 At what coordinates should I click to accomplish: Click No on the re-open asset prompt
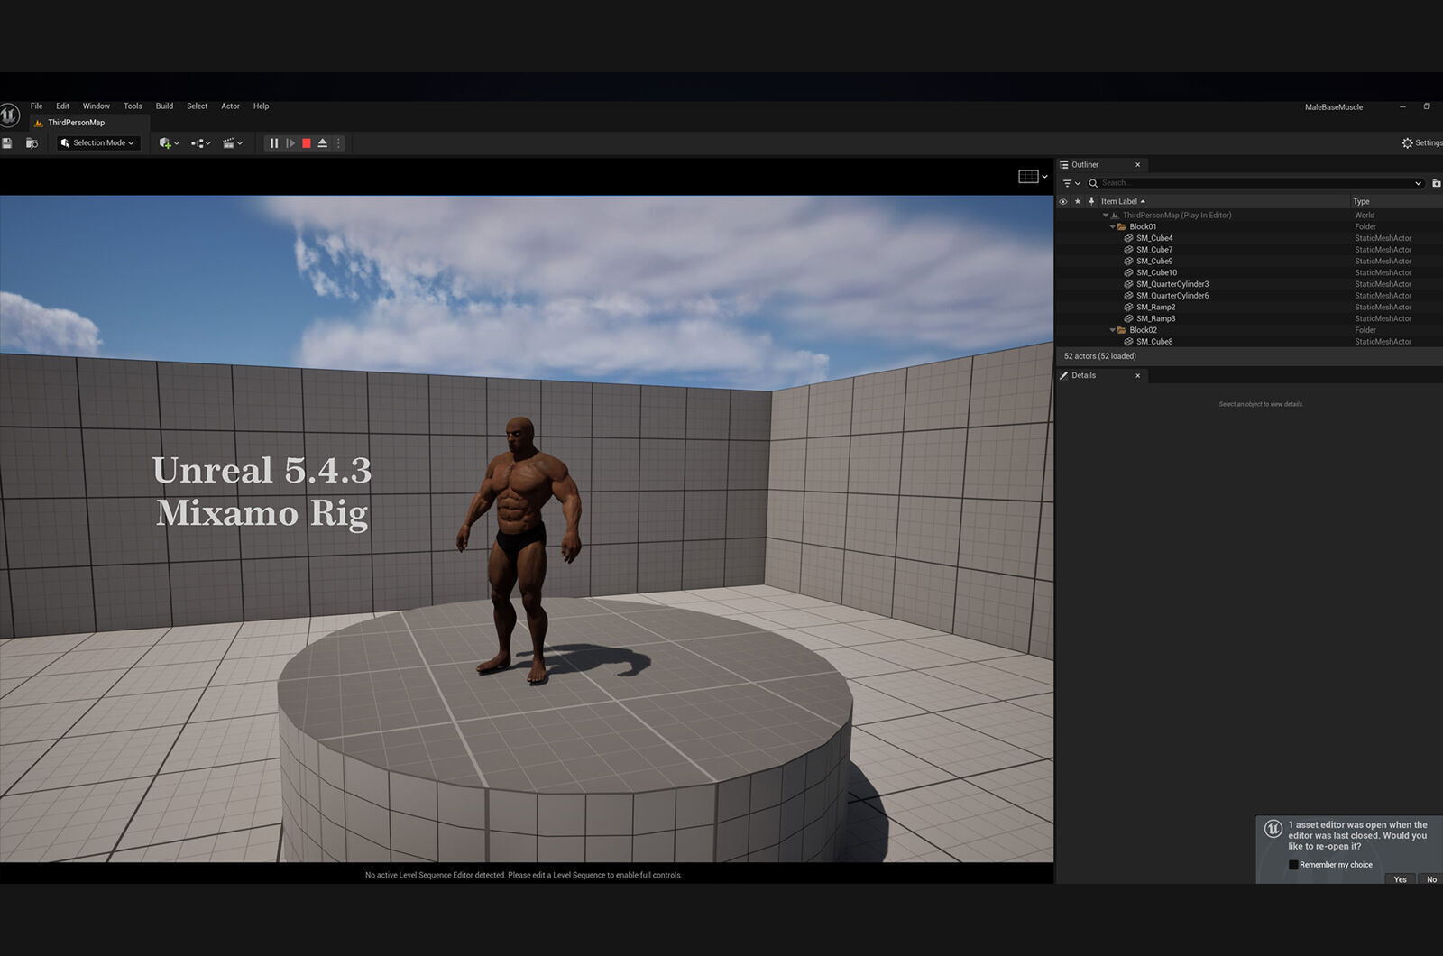pyautogui.click(x=1431, y=879)
